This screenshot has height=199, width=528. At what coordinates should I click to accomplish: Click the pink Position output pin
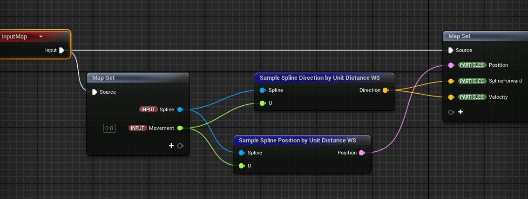(x=362, y=153)
